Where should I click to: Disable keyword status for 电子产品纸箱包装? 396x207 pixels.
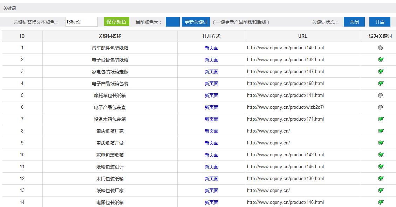pyautogui.click(x=381, y=83)
